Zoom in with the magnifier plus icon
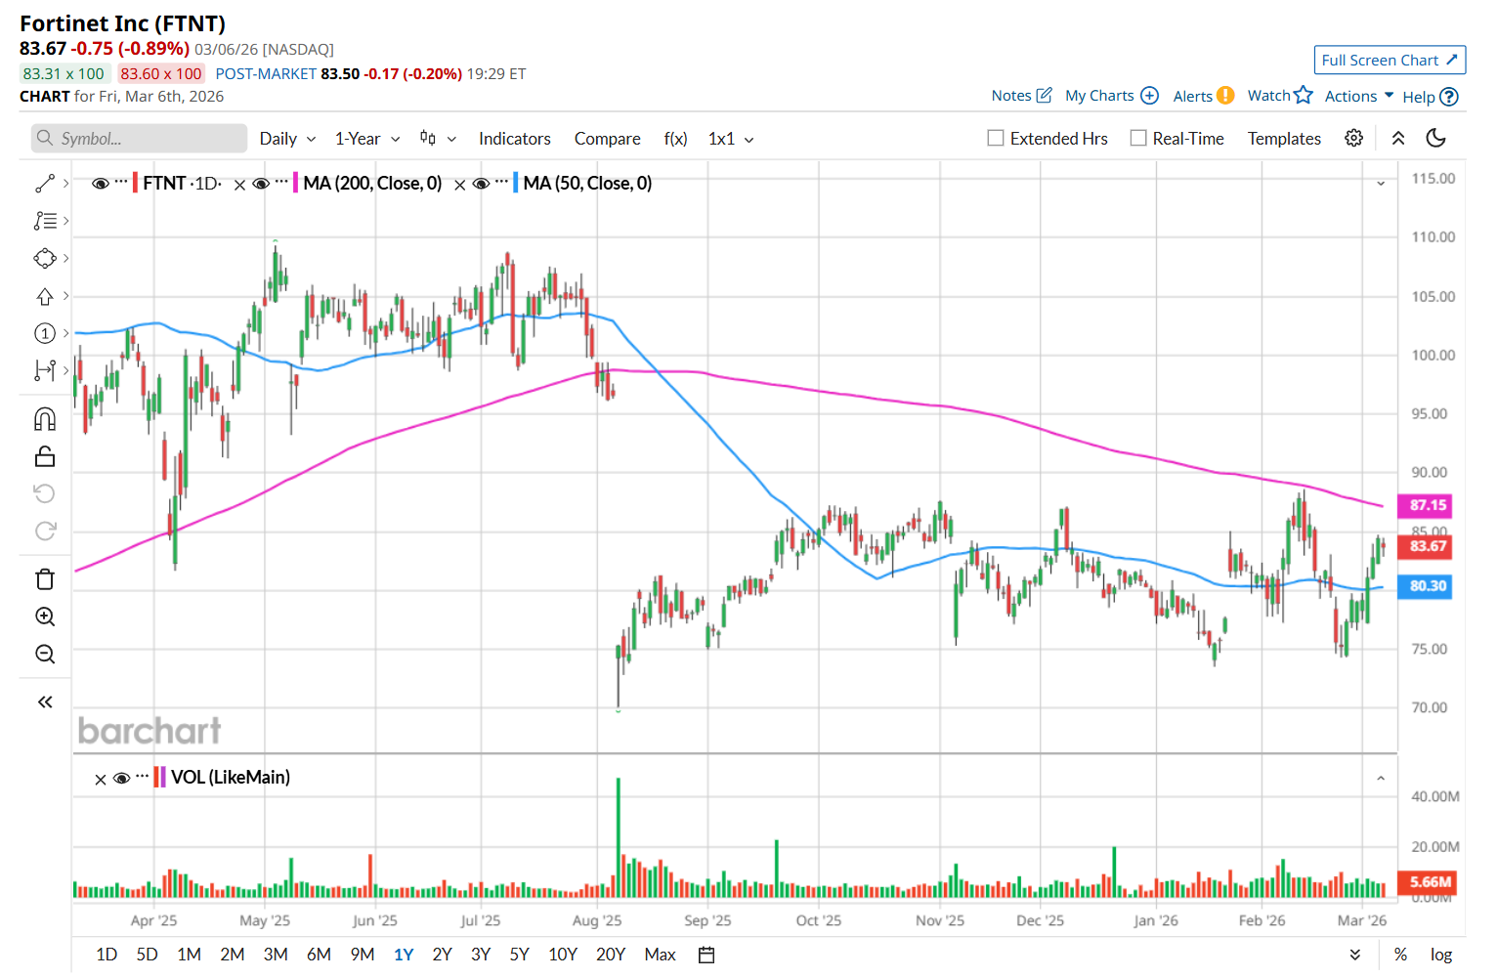This screenshot has height=978, width=1497. point(45,617)
